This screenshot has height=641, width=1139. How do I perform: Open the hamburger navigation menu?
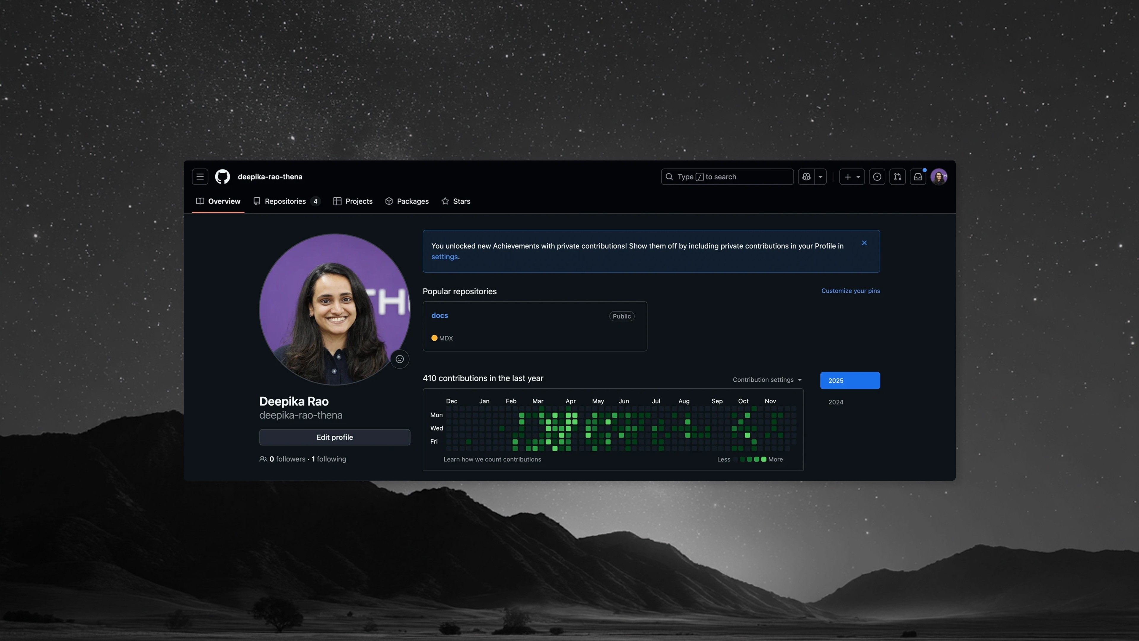200,177
